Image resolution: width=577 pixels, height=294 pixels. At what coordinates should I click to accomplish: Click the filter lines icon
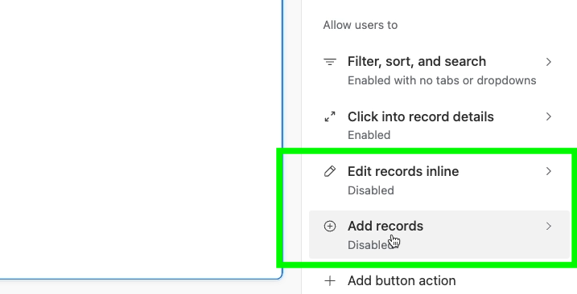tap(330, 62)
